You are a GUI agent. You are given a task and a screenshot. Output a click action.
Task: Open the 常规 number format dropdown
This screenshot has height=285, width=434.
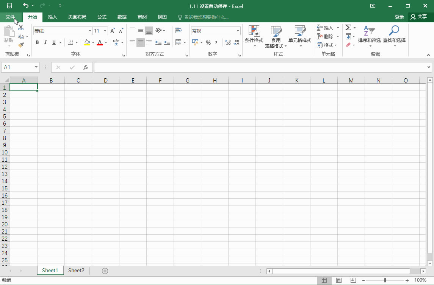[x=238, y=30]
